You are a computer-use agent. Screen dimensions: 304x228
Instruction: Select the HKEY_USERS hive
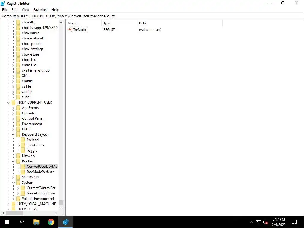[x=27, y=209]
